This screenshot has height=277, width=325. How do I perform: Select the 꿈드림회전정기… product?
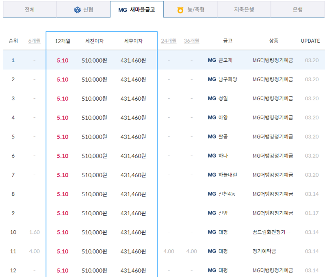tap(271, 232)
